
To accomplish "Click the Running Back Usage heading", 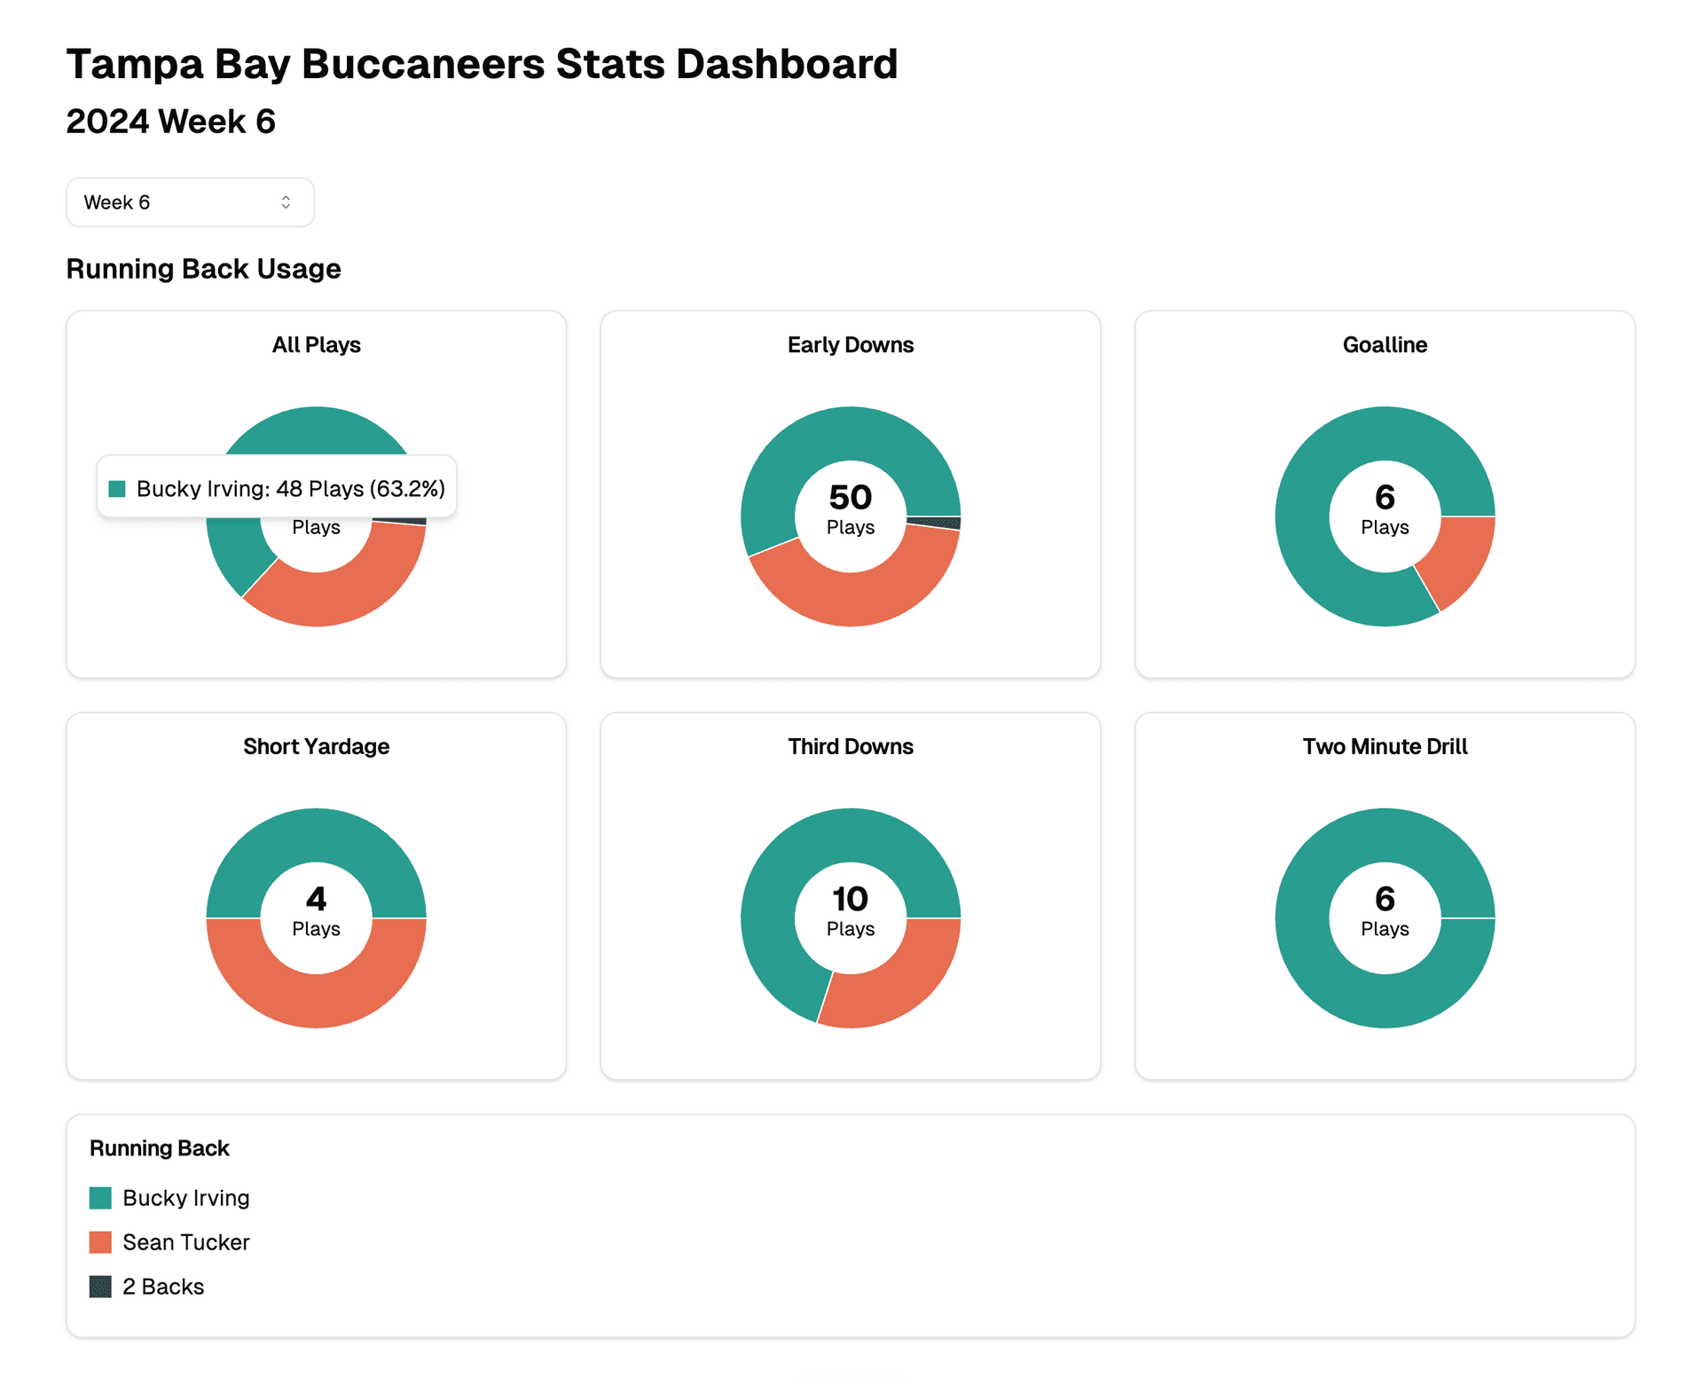I will click(203, 269).
